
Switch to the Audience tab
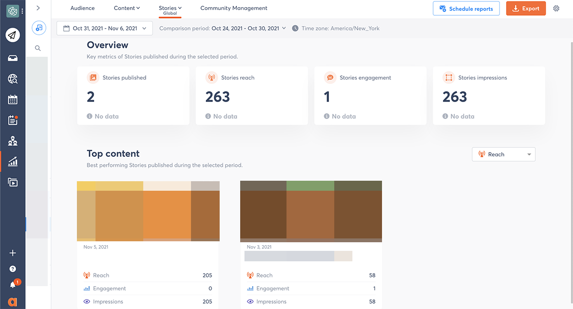(83, 8)
